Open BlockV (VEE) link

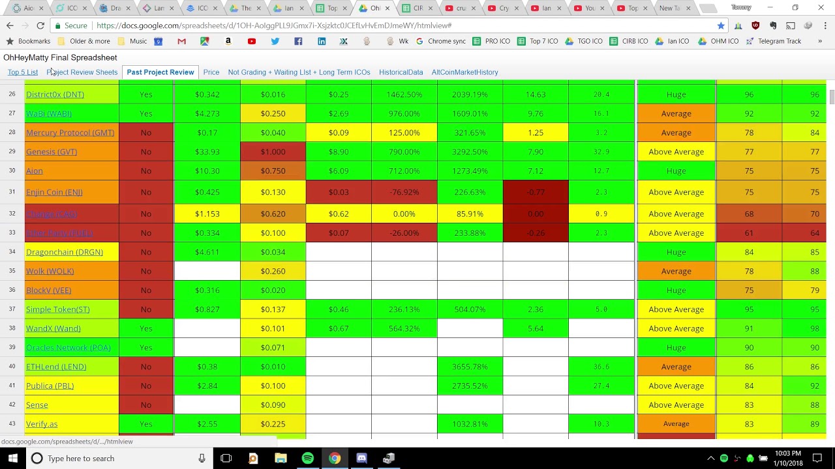tap(49, 291)
